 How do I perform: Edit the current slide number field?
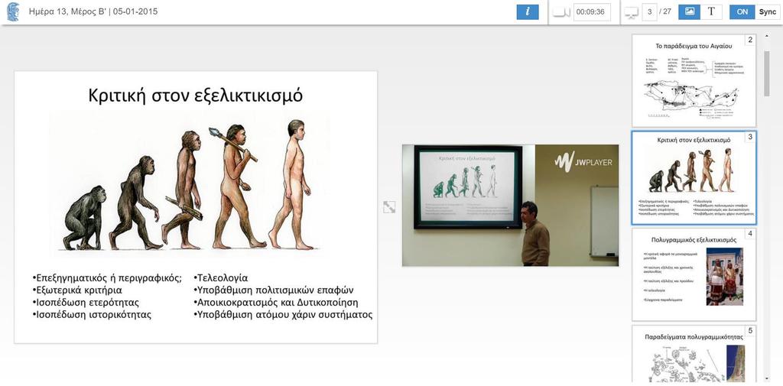tap(649, 12)
